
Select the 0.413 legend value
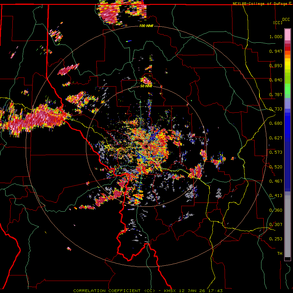pos(276,196)
